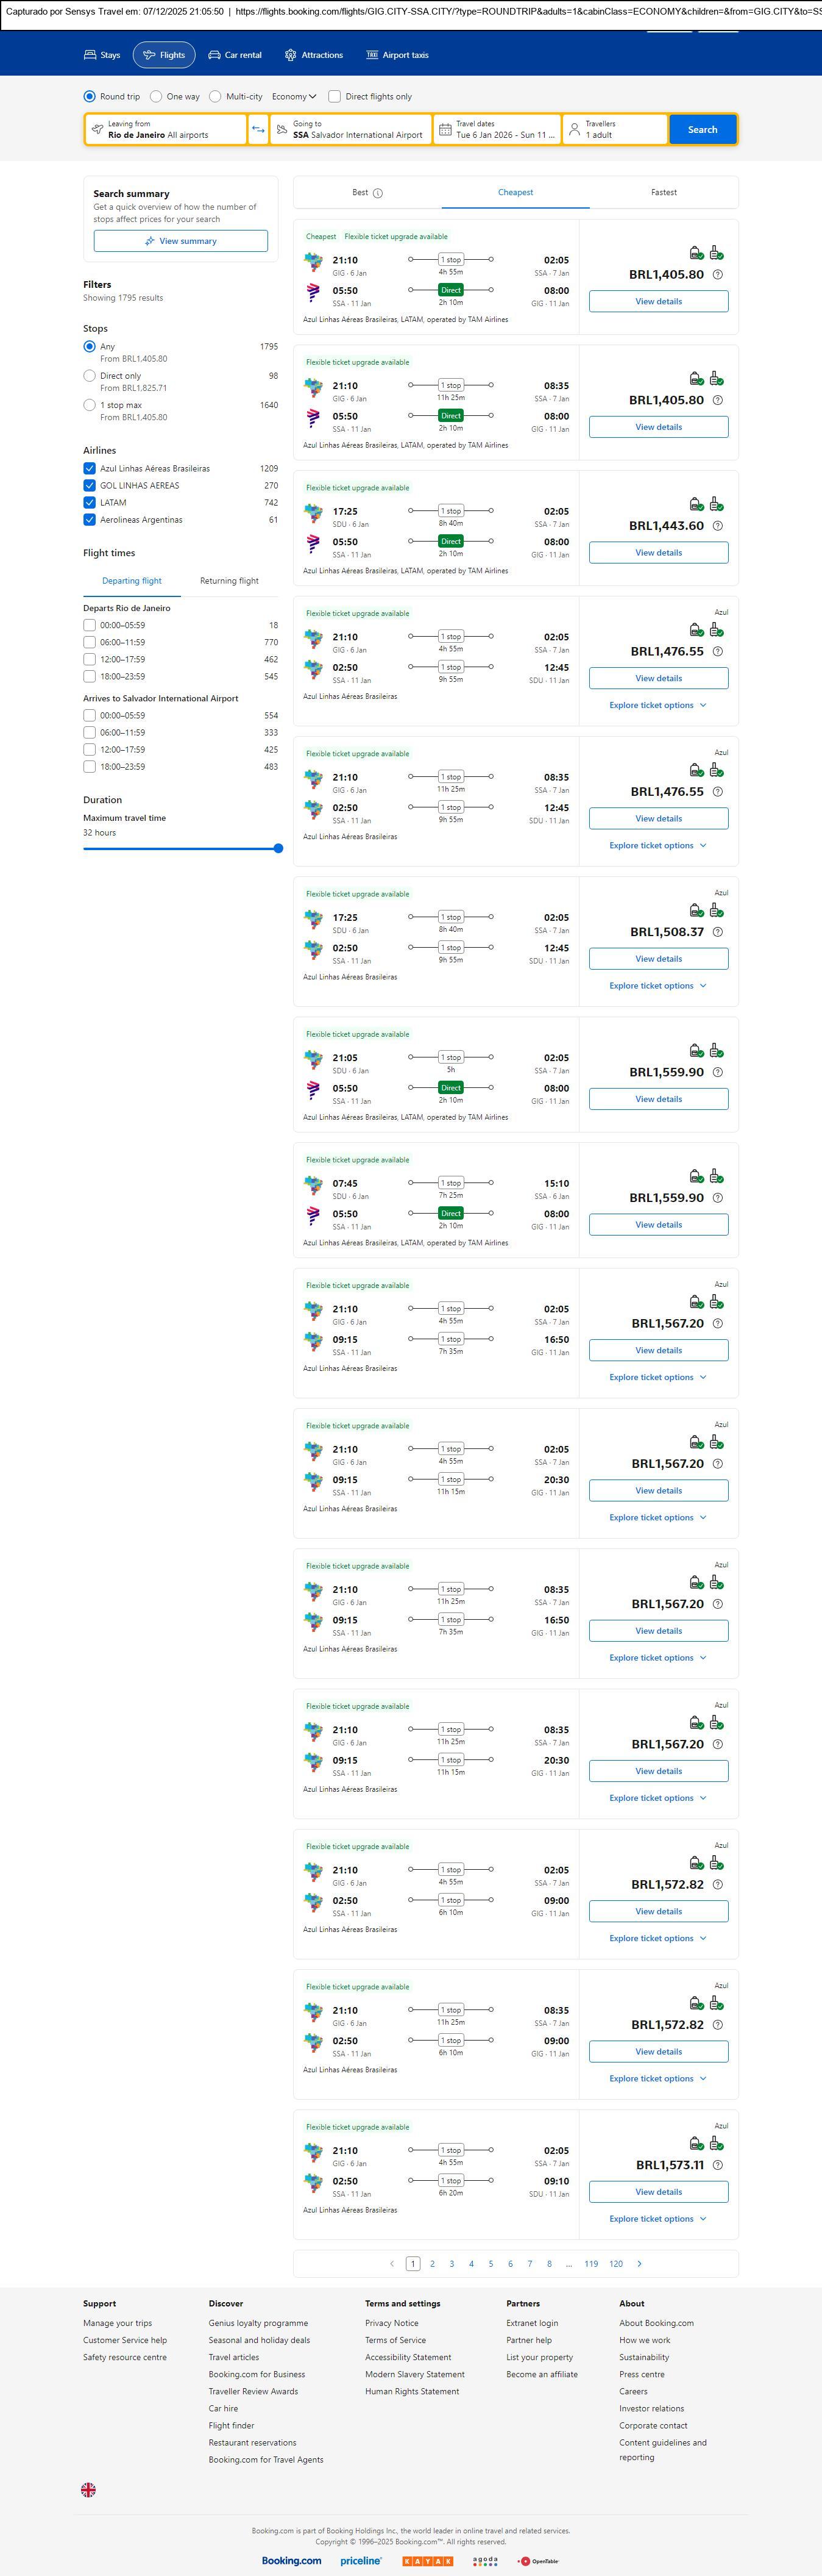
Task: Click the View summary button
Action: click(181, 241)
